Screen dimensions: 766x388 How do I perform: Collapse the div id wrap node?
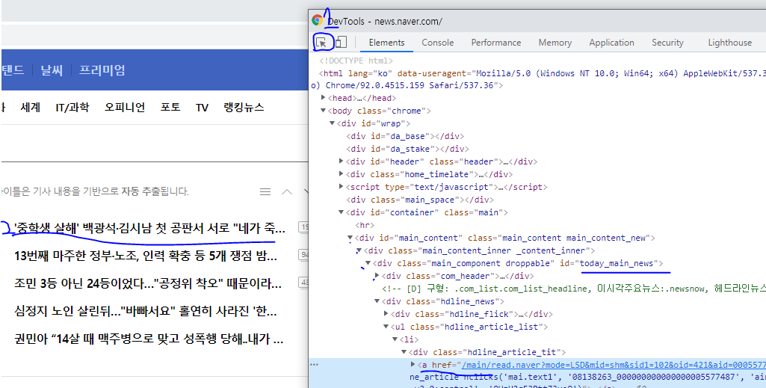point(333,123)
